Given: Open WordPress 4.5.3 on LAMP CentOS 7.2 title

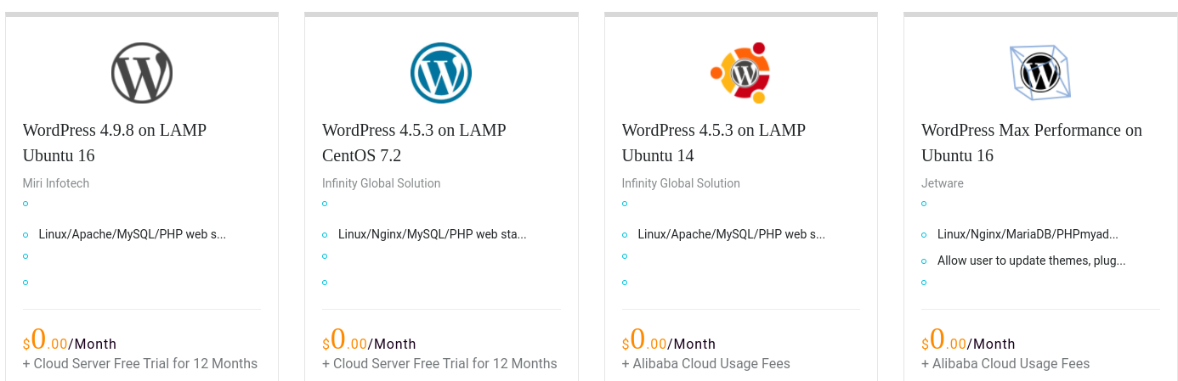Looking at the screenshot, I should 414,143.
